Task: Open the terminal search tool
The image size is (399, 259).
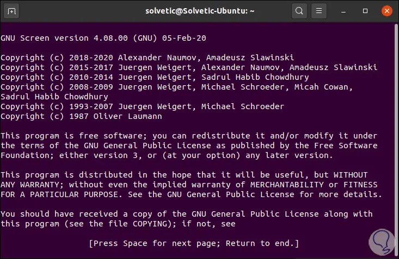Action: coord(299,11)
